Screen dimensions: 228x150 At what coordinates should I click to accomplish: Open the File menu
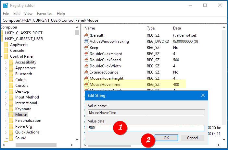click(6, 14)
